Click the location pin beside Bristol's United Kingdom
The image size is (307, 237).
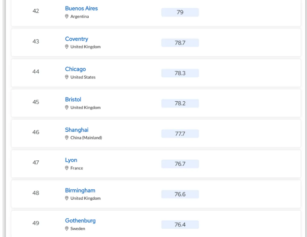coord(67,108)
